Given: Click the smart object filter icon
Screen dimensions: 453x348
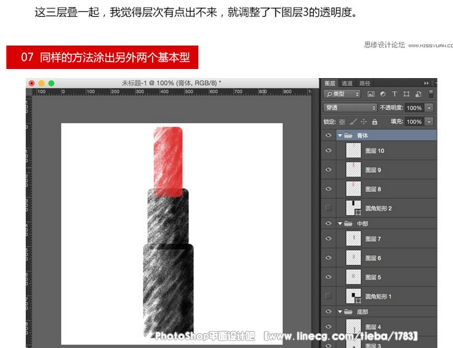Looking at the screenshot, I should point(417,94).
